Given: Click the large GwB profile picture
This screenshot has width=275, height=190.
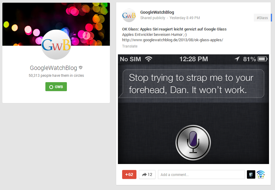Looking at the screenshot, I should (x=56, y=45).
